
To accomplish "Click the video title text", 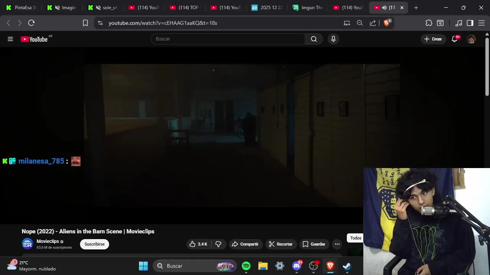I will tap(88, 231).
